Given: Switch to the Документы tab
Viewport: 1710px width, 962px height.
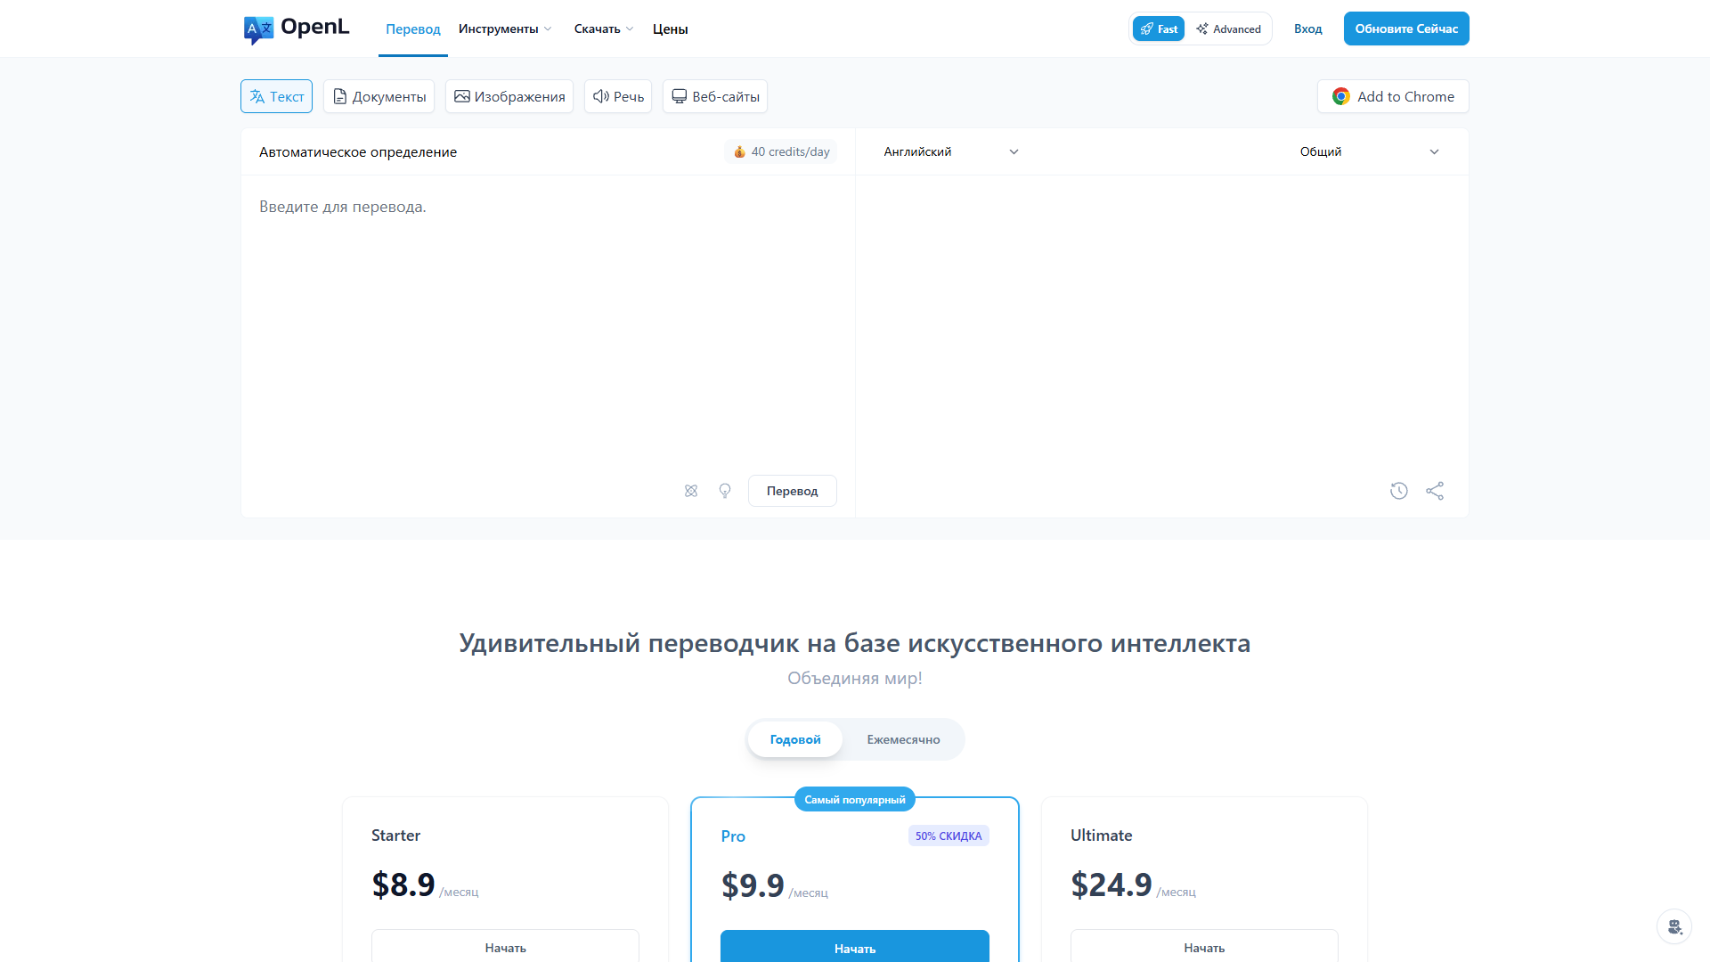Looking at the screenshot, I should click(379, 96).
